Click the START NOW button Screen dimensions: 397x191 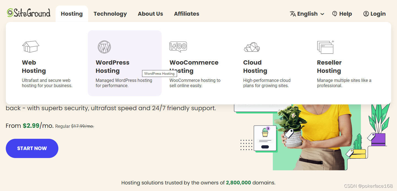click(x=32, y=148)
